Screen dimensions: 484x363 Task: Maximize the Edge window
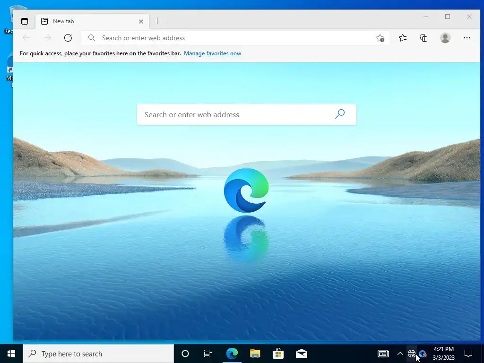coord(448,17)
